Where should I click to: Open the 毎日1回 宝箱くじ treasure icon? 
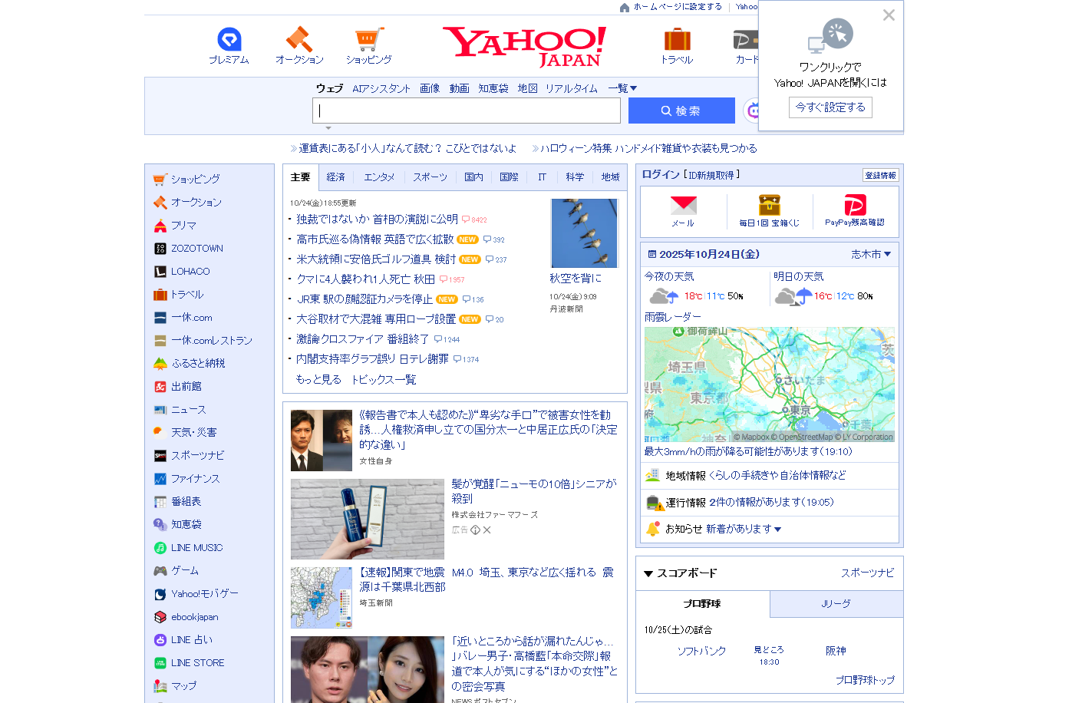pyautogui.click(x=769, y=205)
